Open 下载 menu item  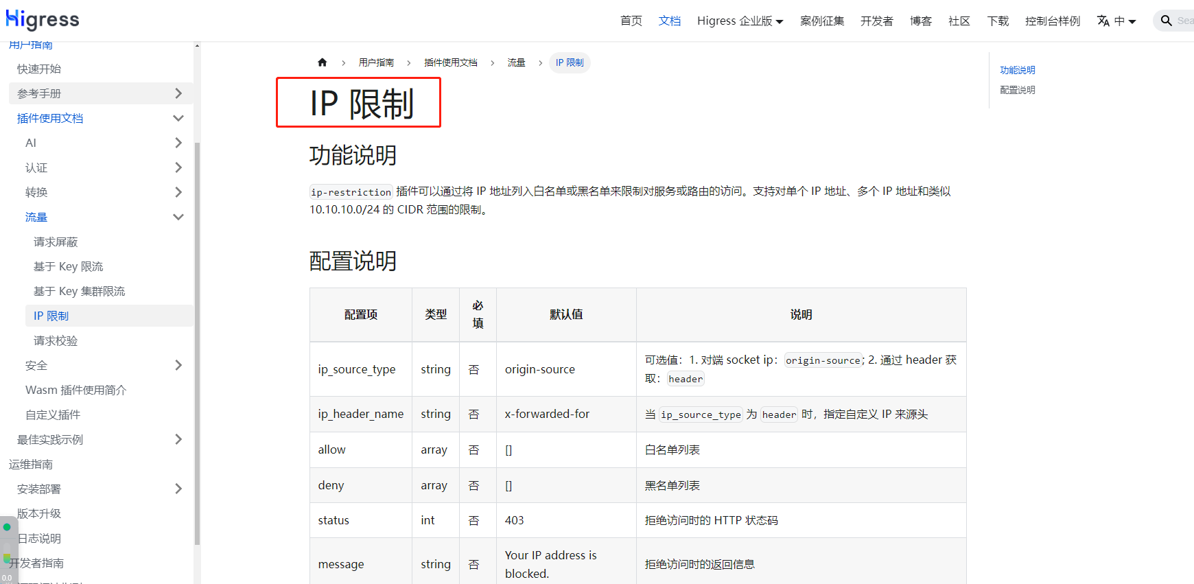click(x=998, y=21)
